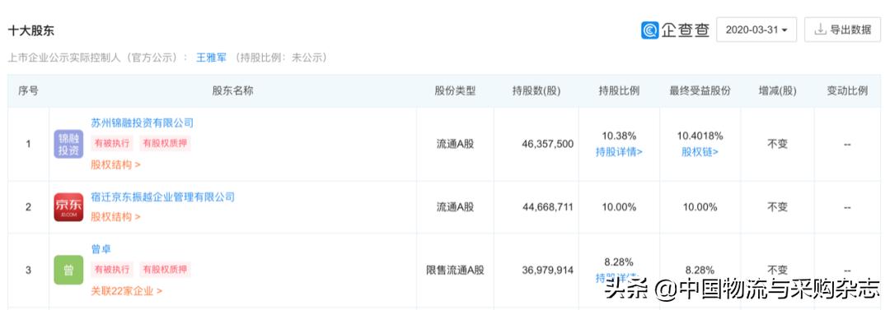Expand 股权结构 under 苏州锦融投资有限公司
Screen dimensions: 890x310
(116, 165)
